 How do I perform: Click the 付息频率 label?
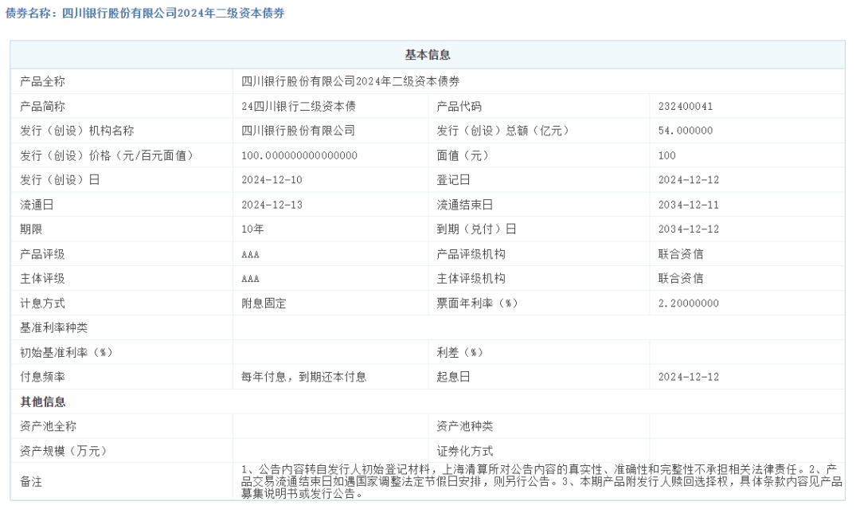42,377
